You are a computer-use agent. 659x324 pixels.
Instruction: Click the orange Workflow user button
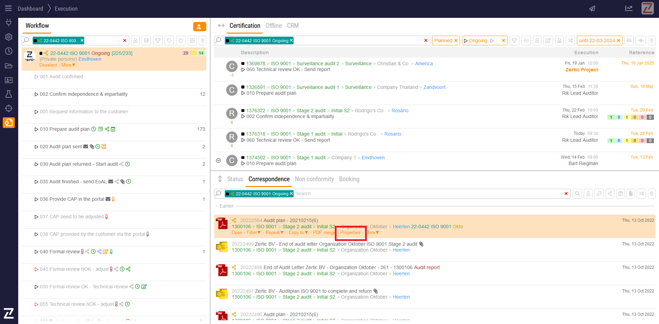click(199, 27)
